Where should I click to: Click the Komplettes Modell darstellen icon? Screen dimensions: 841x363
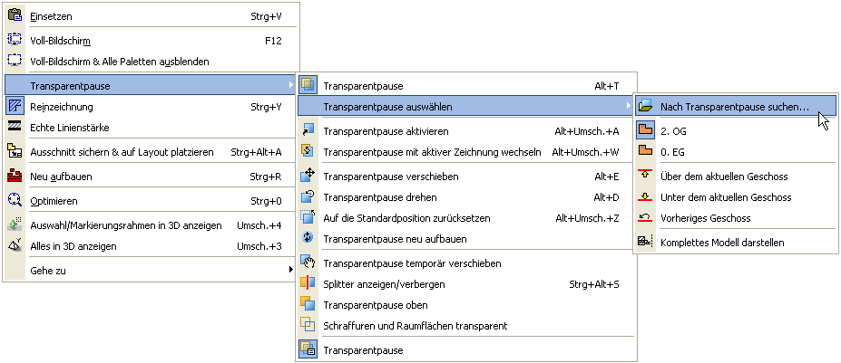[645, 242]
